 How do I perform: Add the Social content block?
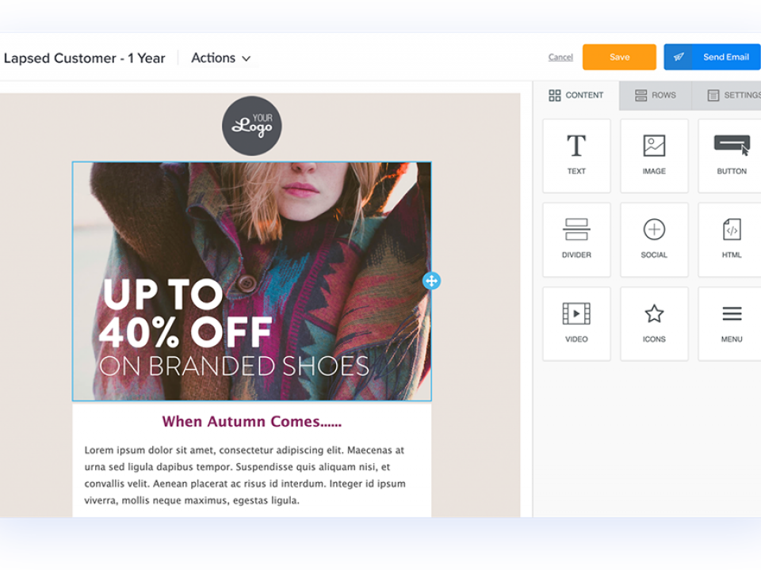654,239
